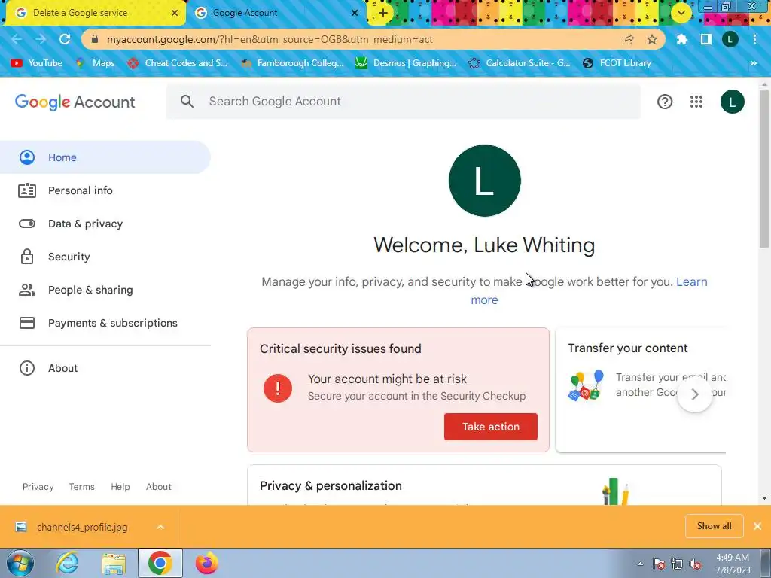Open File Explorer from taskbar
The height and width of the screenshot is (578, 771).
(114, 564)
